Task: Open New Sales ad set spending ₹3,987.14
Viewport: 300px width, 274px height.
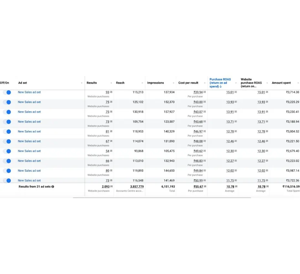Action: [29, 171]
